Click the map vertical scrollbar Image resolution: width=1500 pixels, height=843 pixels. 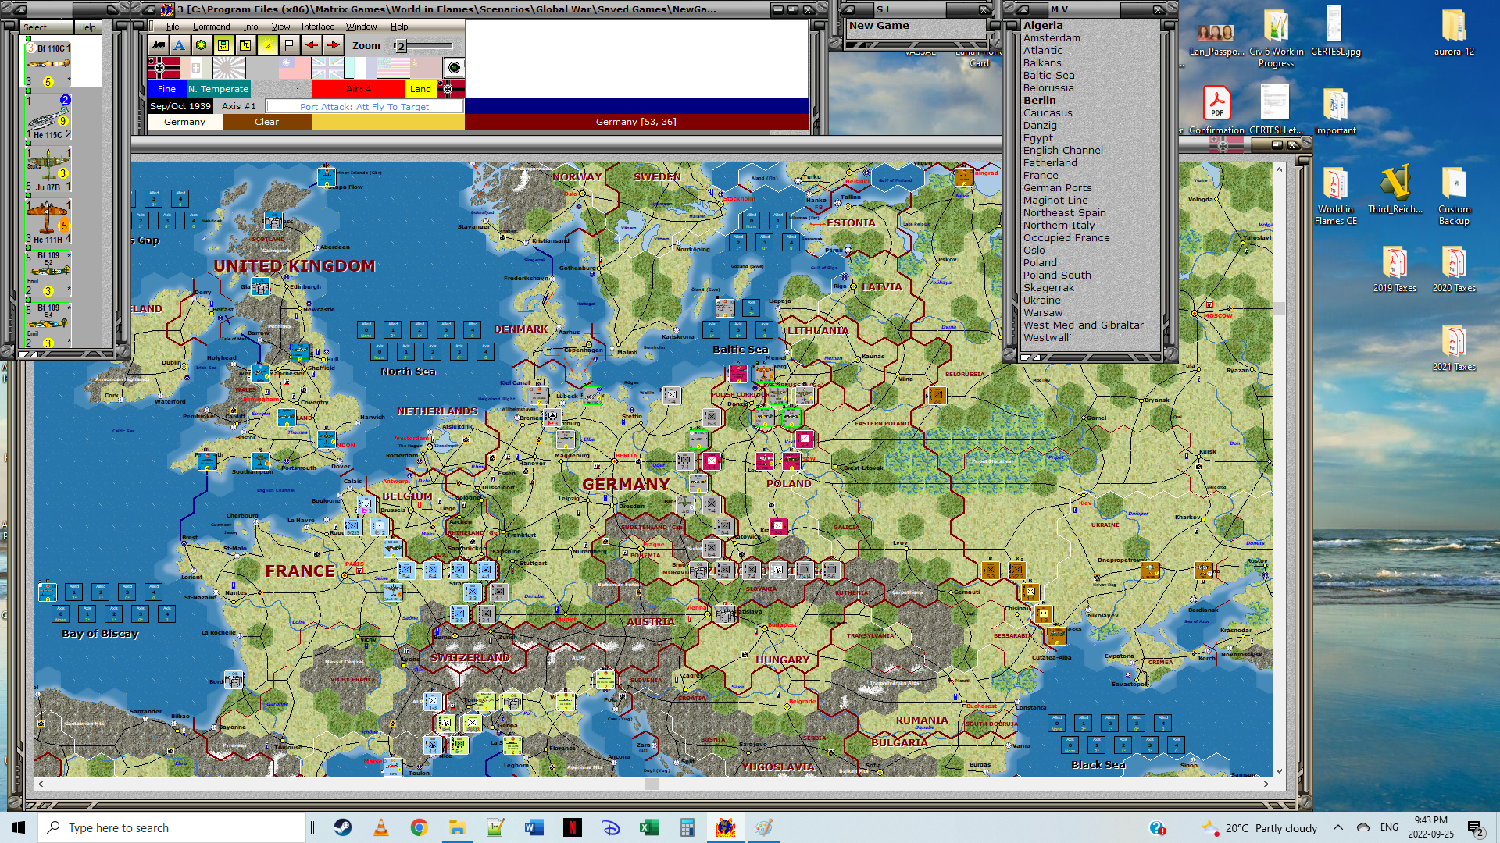1279,468
